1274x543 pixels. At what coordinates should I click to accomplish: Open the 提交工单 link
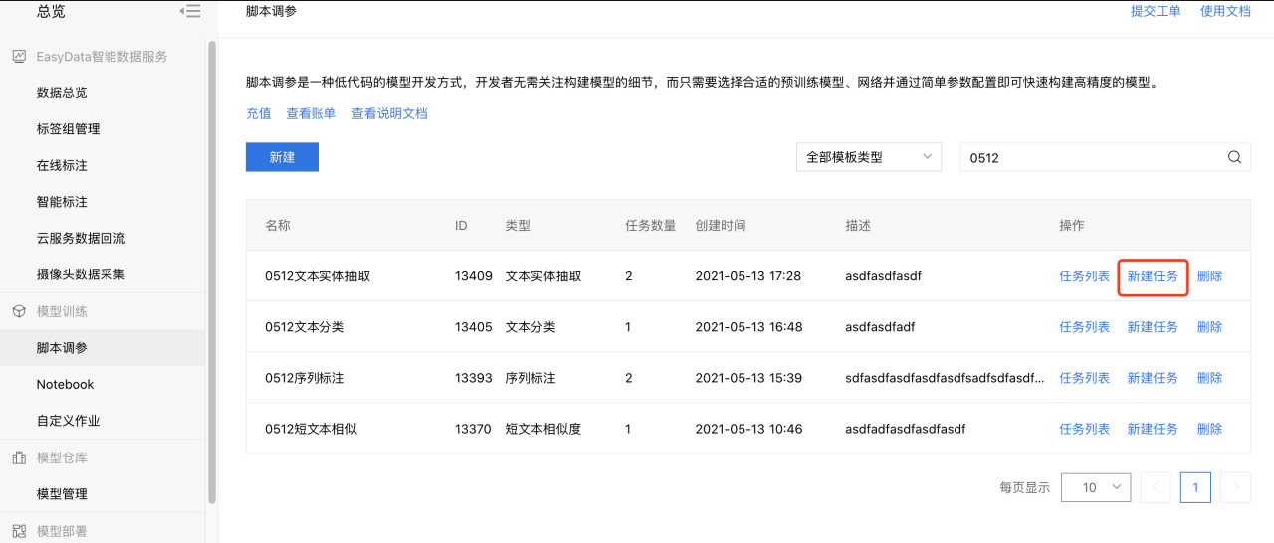point(1156,11)
